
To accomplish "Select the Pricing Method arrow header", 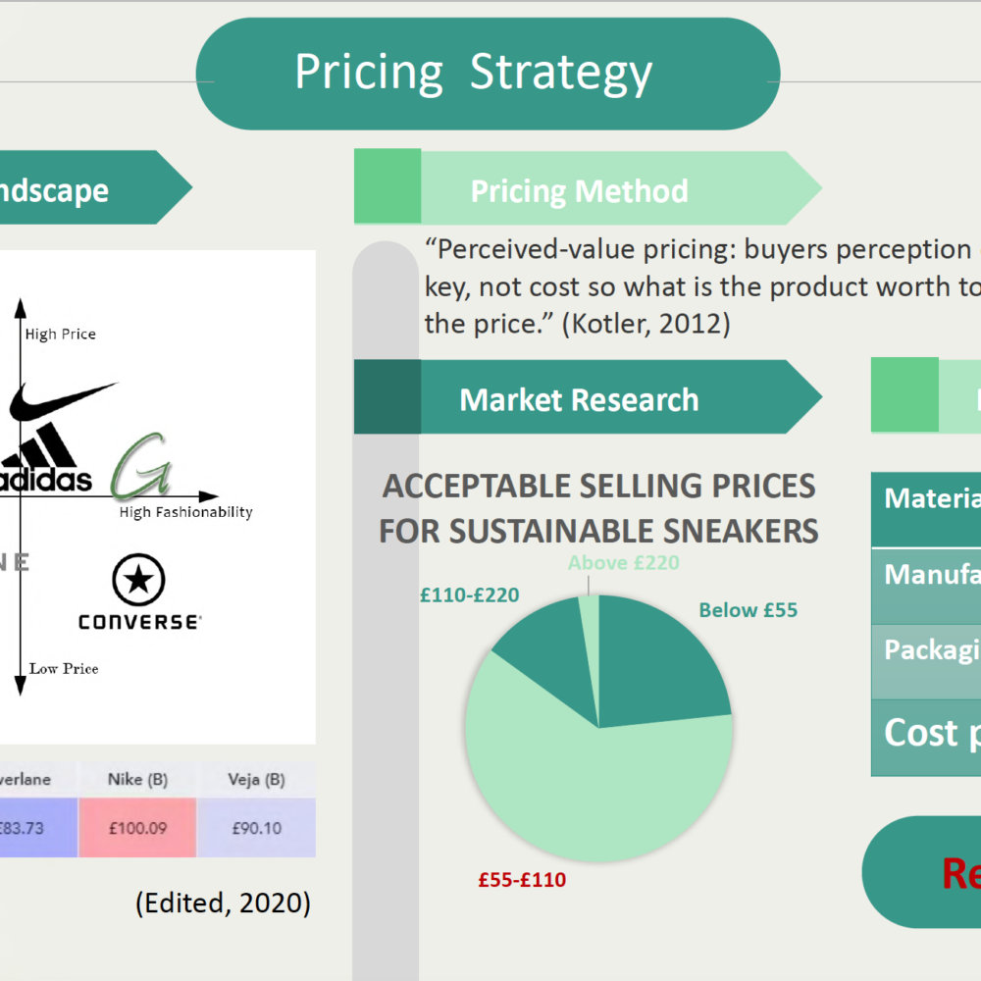I will point(588,187).
